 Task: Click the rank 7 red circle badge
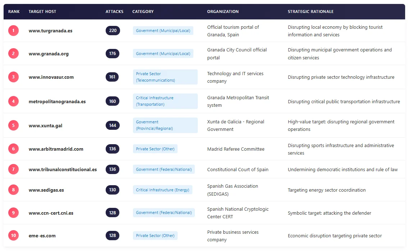click(x=13, y=169)
